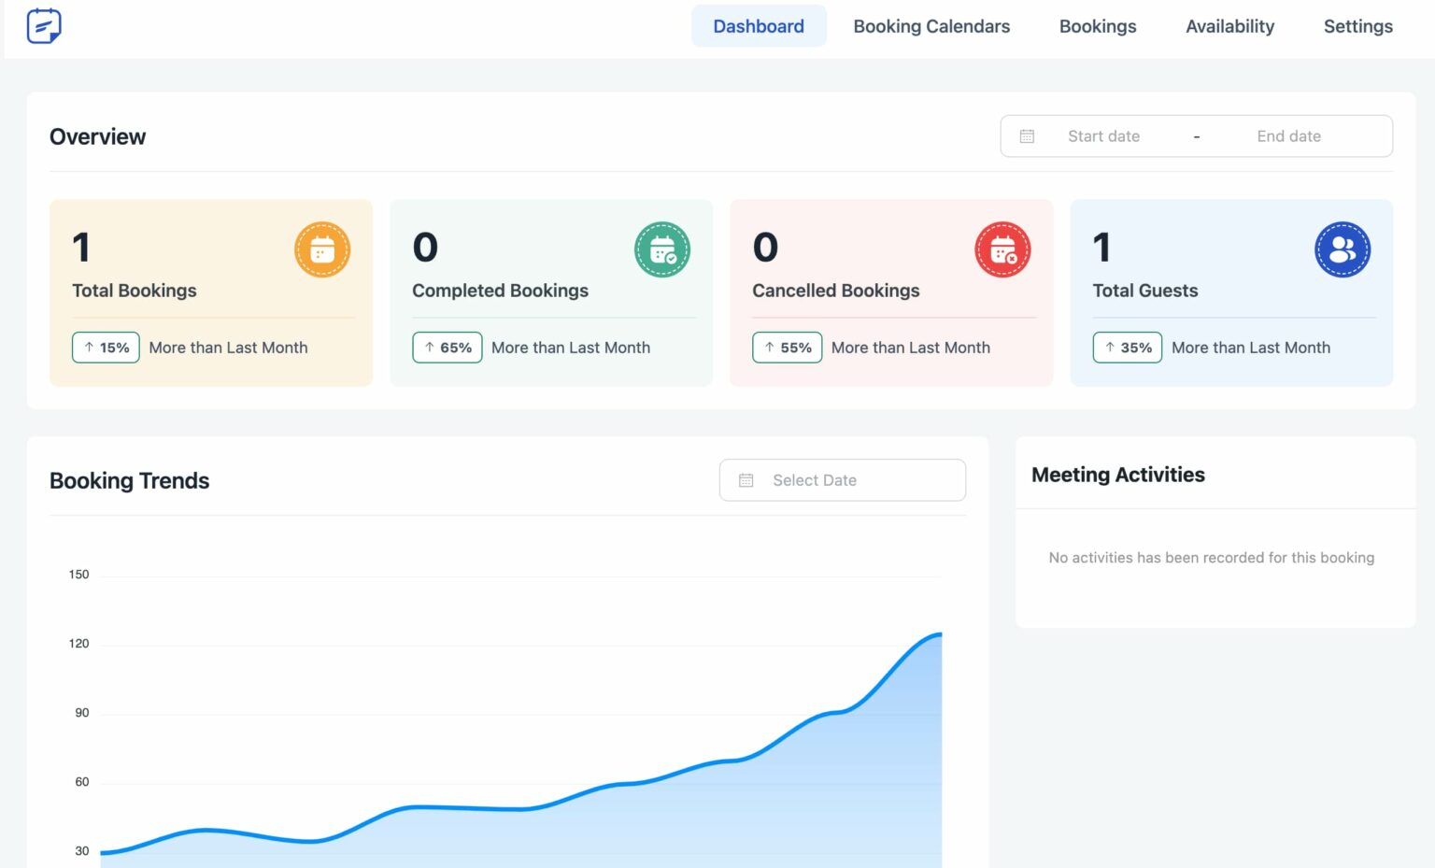Viewport: 1435px width, 868px height.
Task: Click the 55% increase indicator badge
Action: (x=787, y=347)
